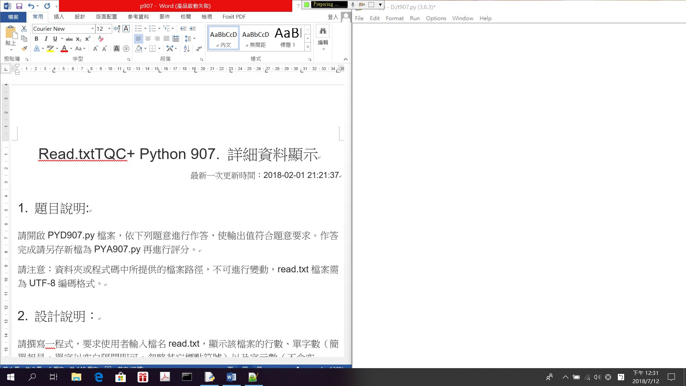The width and height of the screenshot is (686, 386).
Task: Click the region selection icon in the recorder bar
Action: (x=371, y=4)
